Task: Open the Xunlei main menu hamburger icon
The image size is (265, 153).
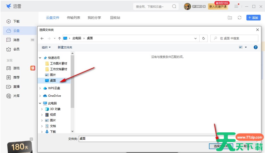Action: (x=236, y=6)
